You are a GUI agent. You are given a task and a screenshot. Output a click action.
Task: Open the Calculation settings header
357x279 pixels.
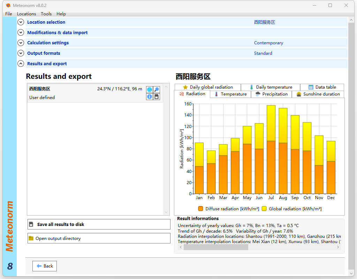48,43
